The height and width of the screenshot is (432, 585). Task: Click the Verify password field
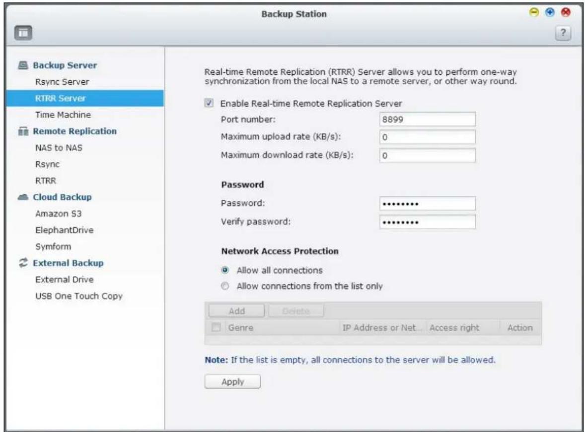point(428,222)
